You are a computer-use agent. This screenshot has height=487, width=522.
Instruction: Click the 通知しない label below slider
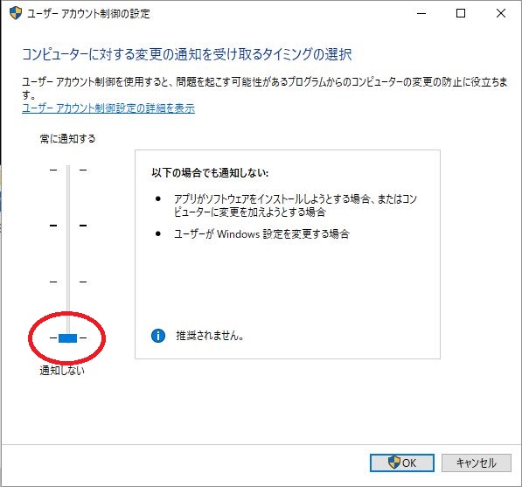click(62, 370)
